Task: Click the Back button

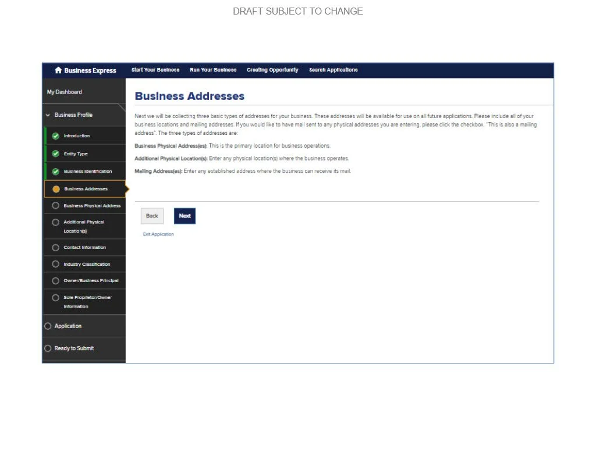Action: pyautogui.click(x=152, y=216)
